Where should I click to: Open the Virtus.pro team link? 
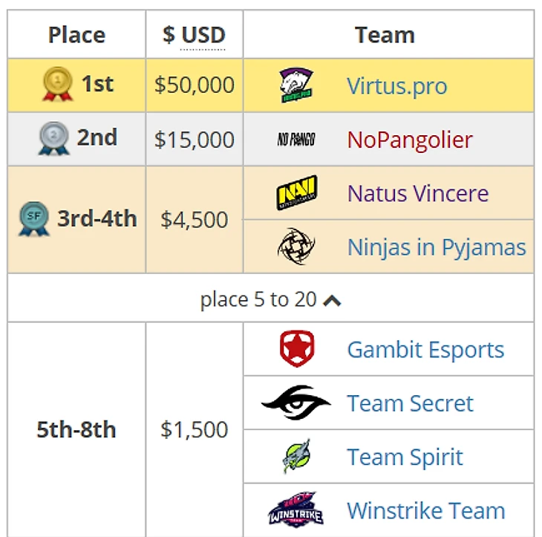pyautogui.click(x=396, y=86)
